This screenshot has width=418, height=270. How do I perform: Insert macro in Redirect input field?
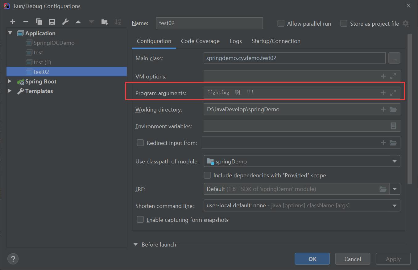pyautogui.click(x=383, y=143)
